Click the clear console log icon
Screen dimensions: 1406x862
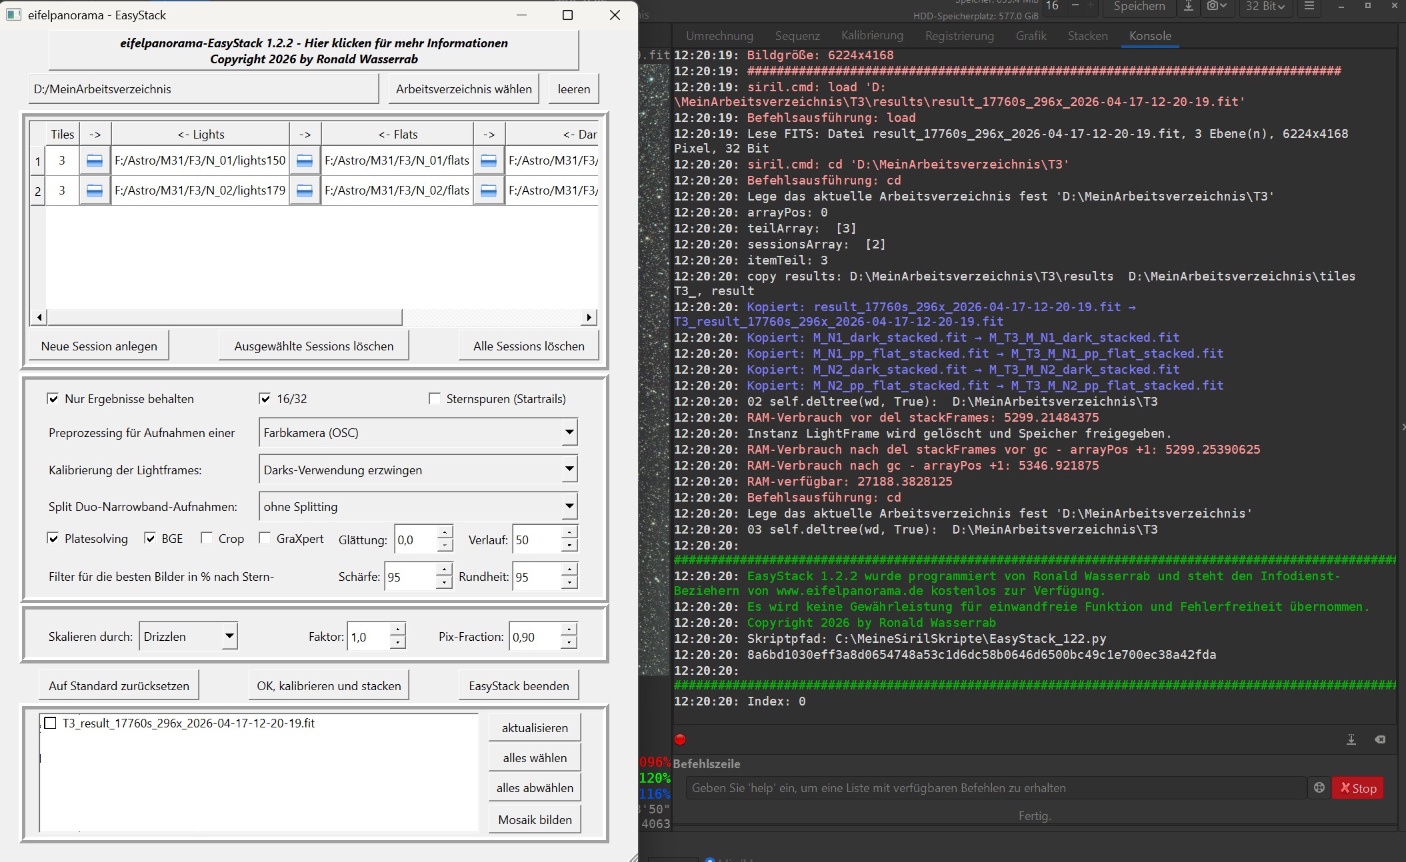[1380, 739]
